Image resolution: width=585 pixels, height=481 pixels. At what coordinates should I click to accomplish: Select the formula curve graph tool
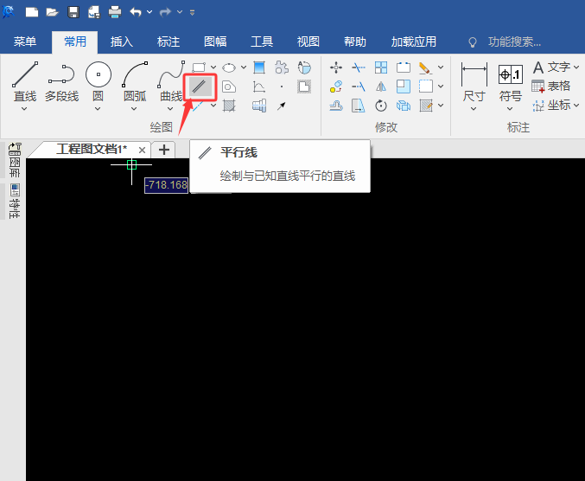259,87
